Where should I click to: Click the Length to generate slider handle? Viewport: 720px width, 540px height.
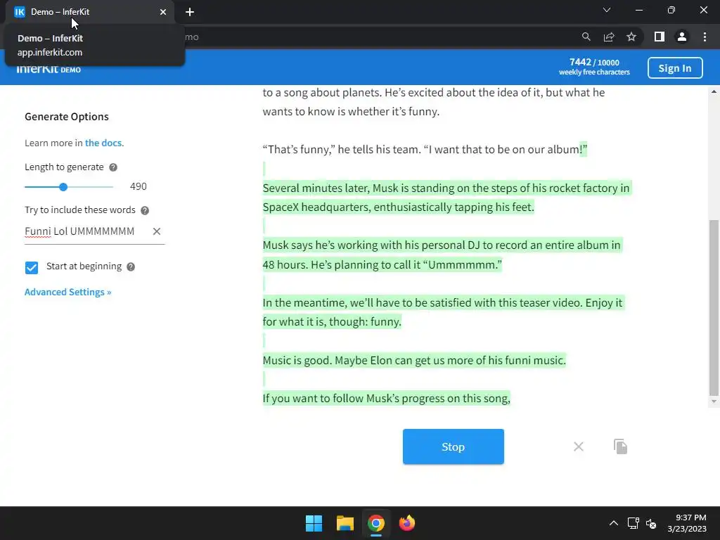pos(63,187)
